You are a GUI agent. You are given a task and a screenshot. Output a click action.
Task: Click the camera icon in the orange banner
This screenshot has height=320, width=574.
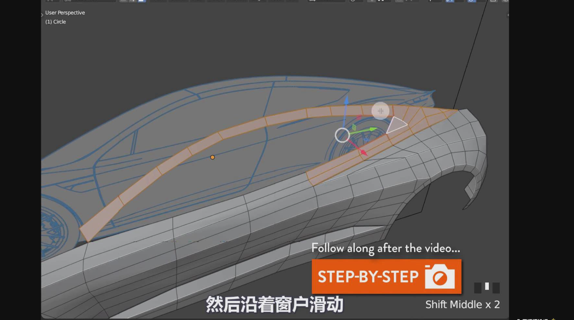pyautogui.click(x=439, y=277)
